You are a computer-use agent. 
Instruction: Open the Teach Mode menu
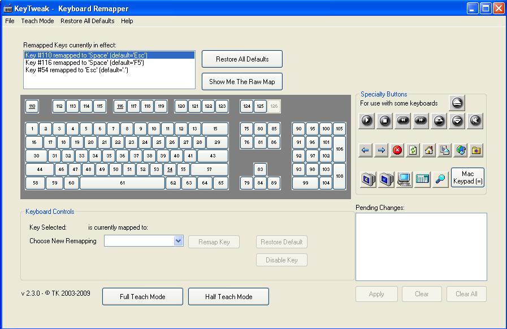point(38,21)
